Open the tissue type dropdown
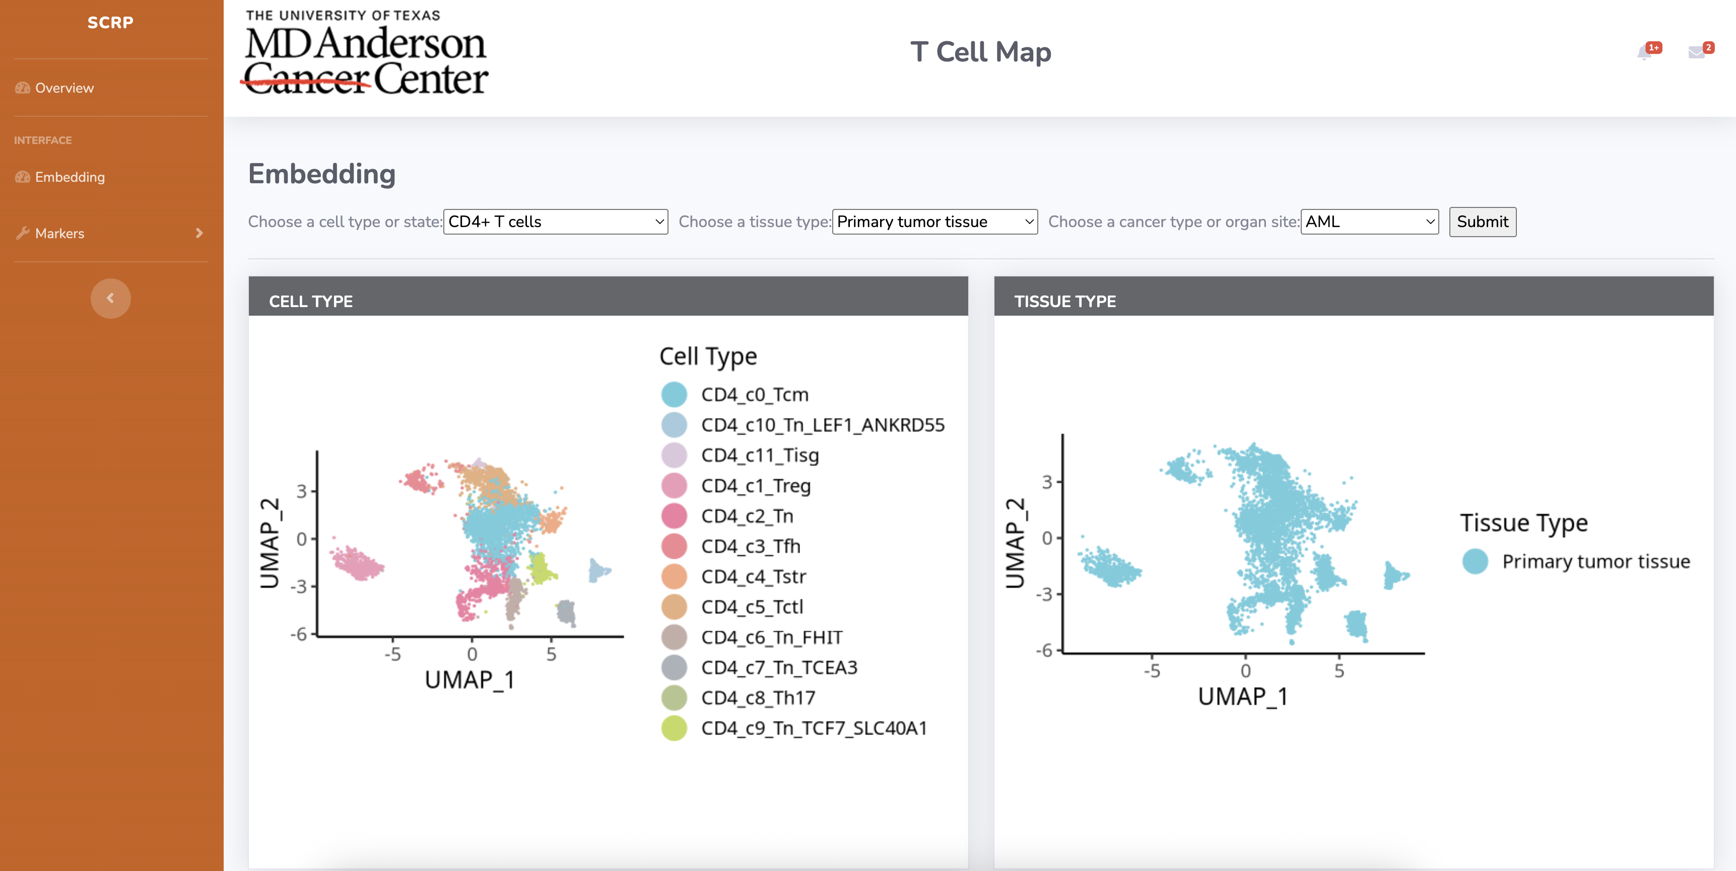Image resolution: width=1736 pixels, height=871 pixels. (934, 222)
